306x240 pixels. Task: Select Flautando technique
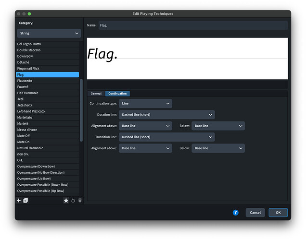tap(48, 81)
